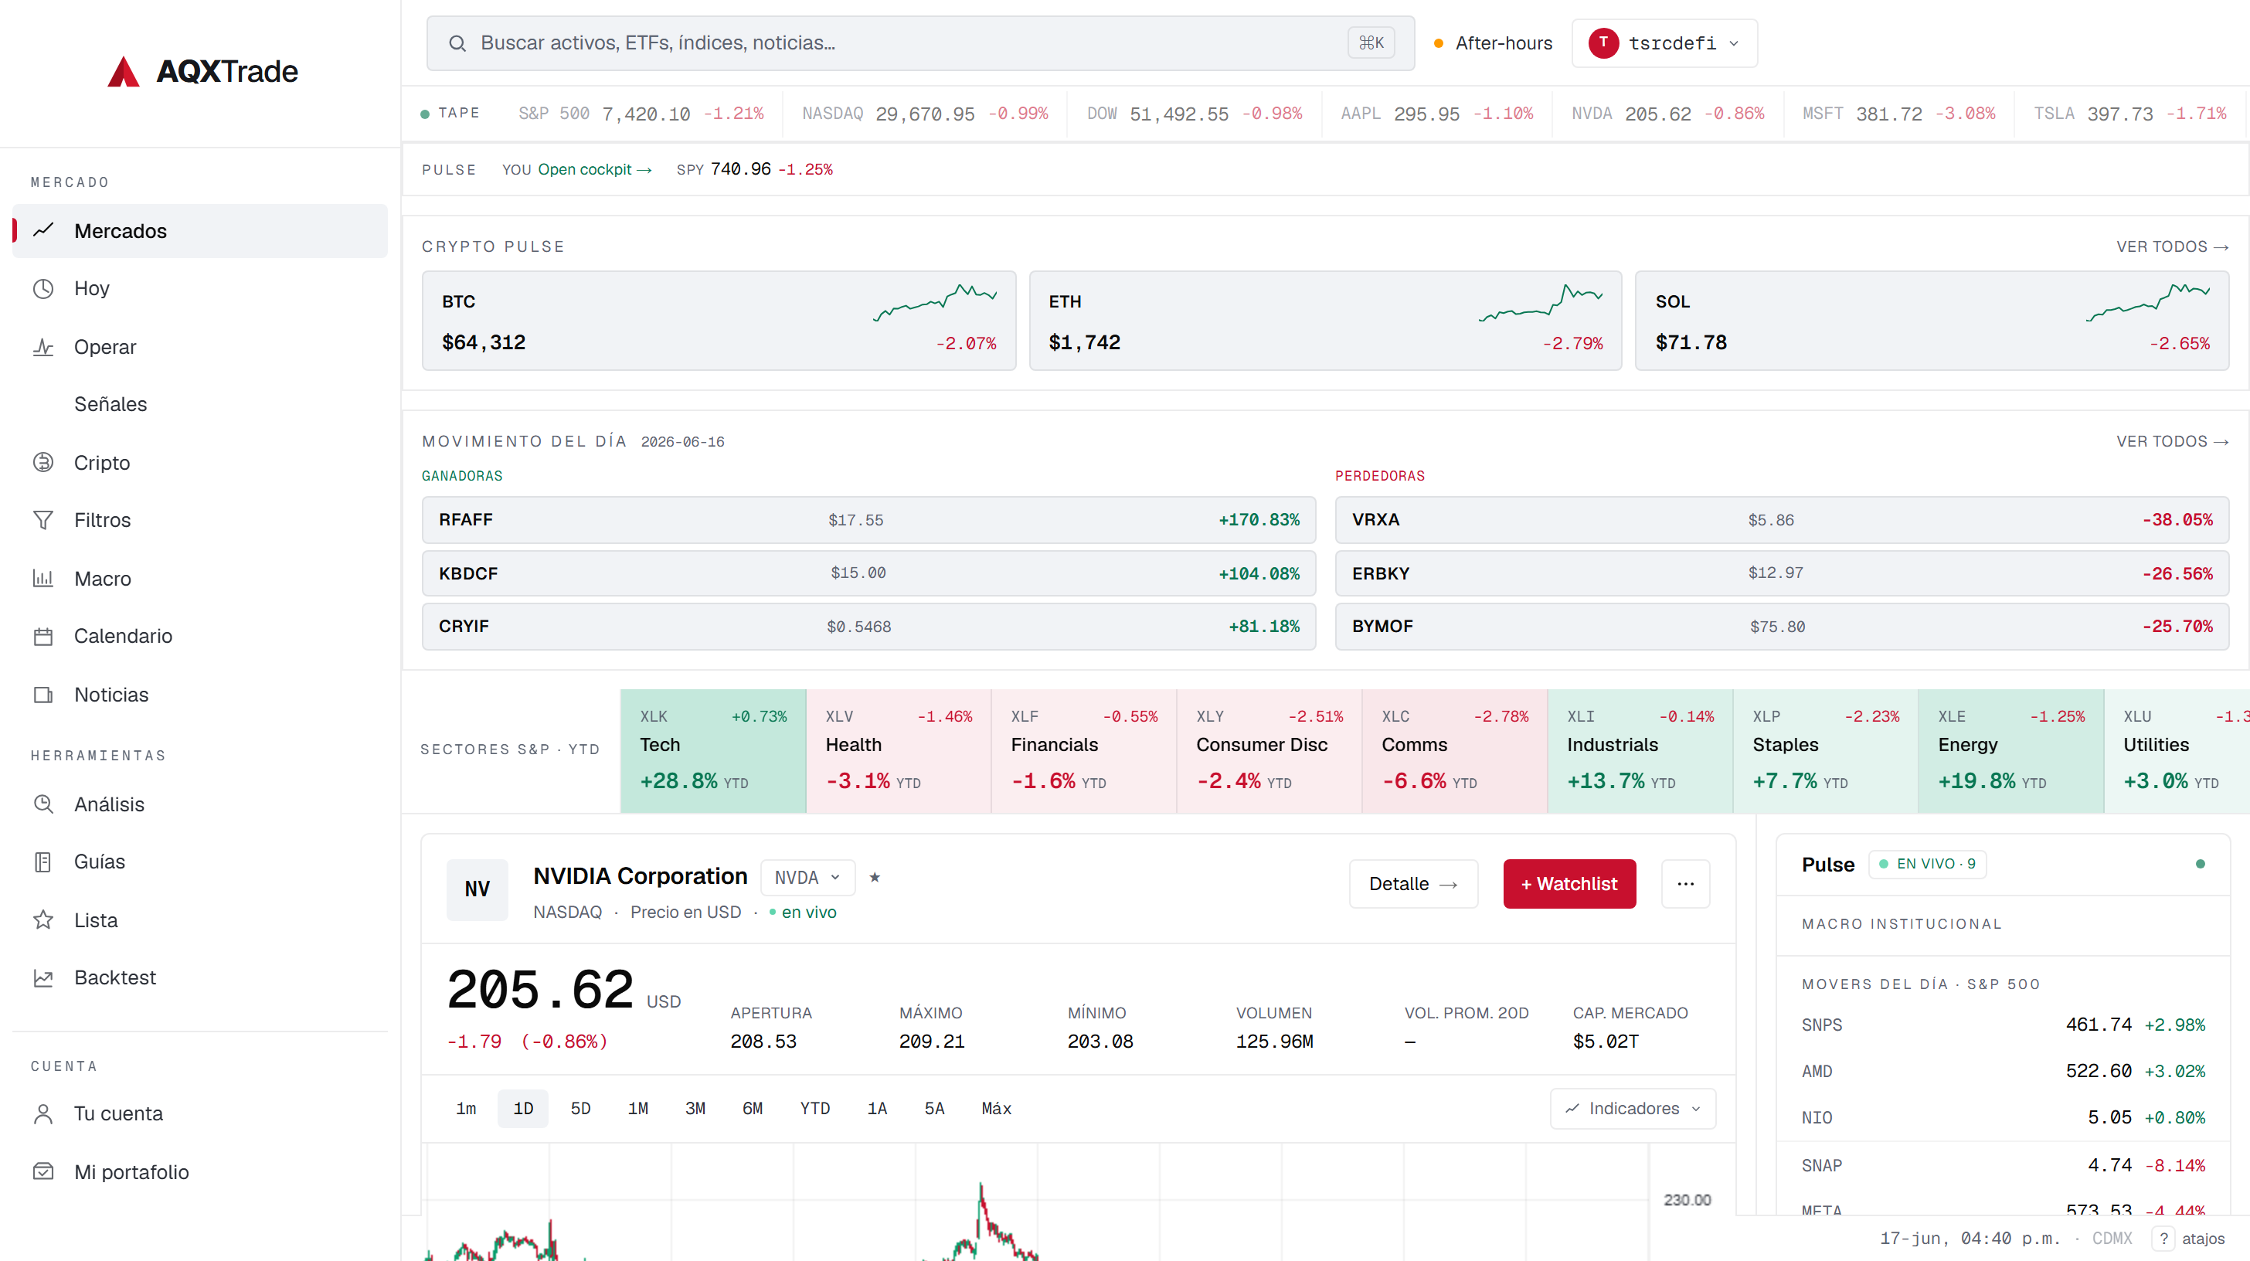Select the XLK Tech sector tile
This screenshot has width=2250, height=1261.
(x=712, y=751)
